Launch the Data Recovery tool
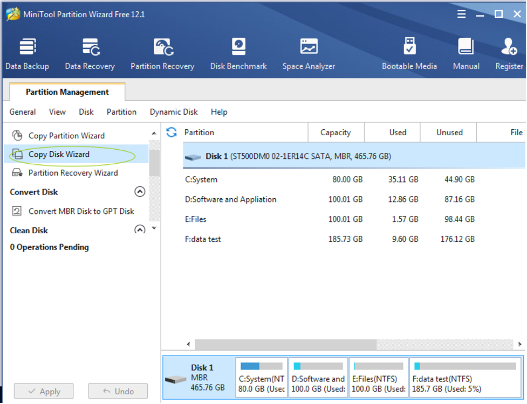 click(x=90, y=54)
